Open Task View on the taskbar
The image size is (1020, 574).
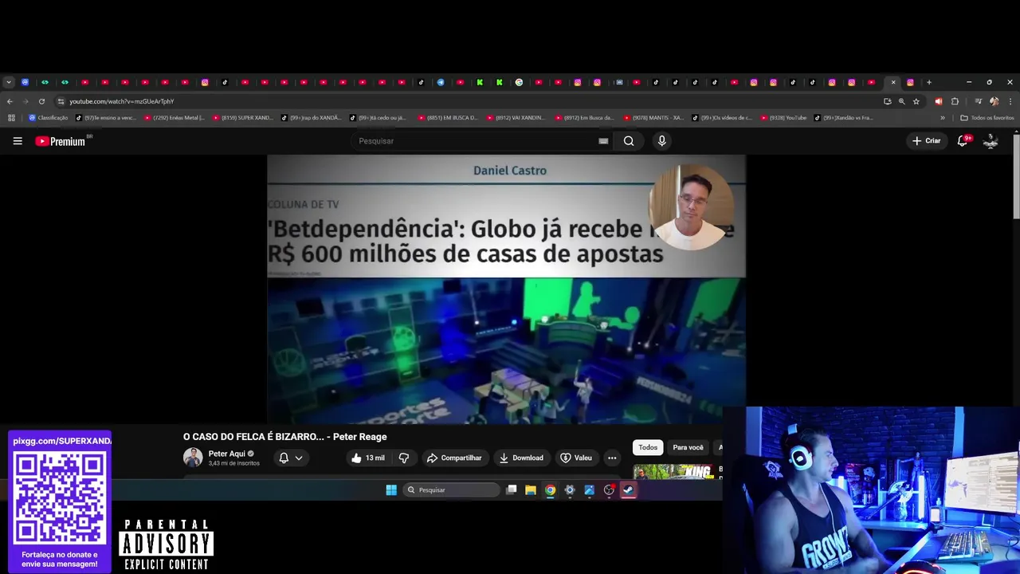pyautogui.click(x=512, y=490)
